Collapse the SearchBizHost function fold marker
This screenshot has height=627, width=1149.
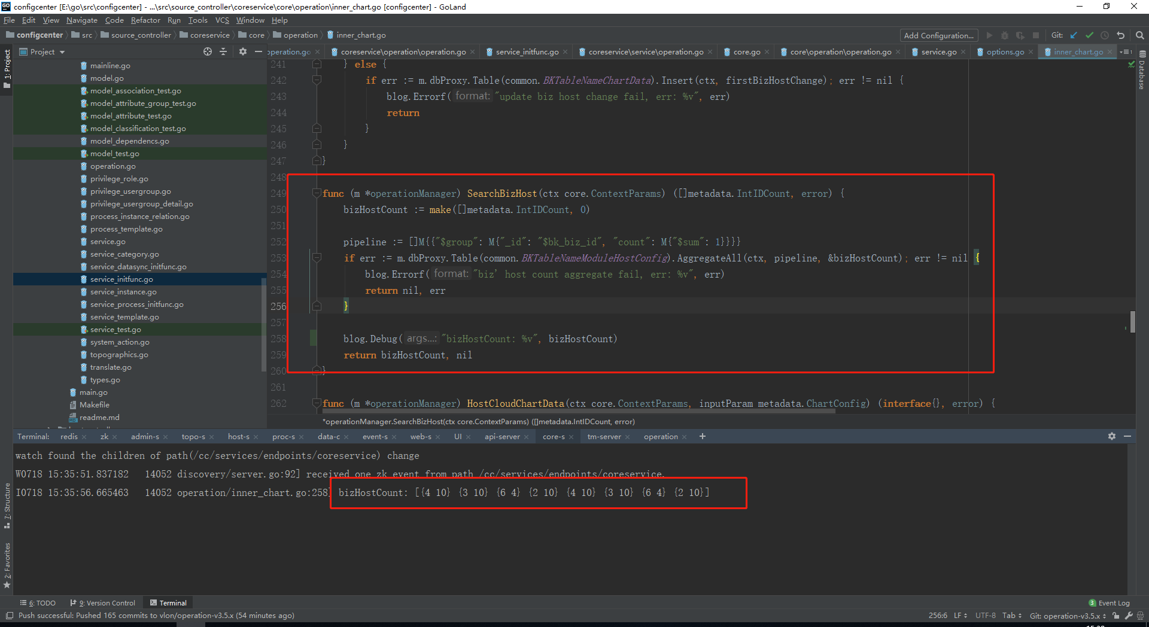pos(317,193)
